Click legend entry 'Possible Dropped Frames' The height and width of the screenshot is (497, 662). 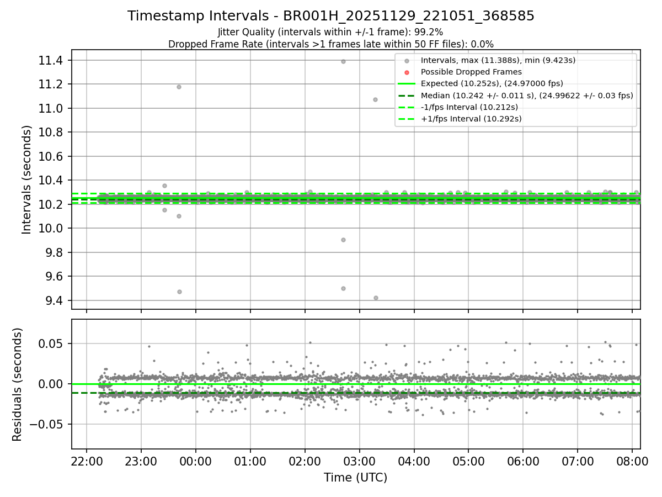pos(471,72)
